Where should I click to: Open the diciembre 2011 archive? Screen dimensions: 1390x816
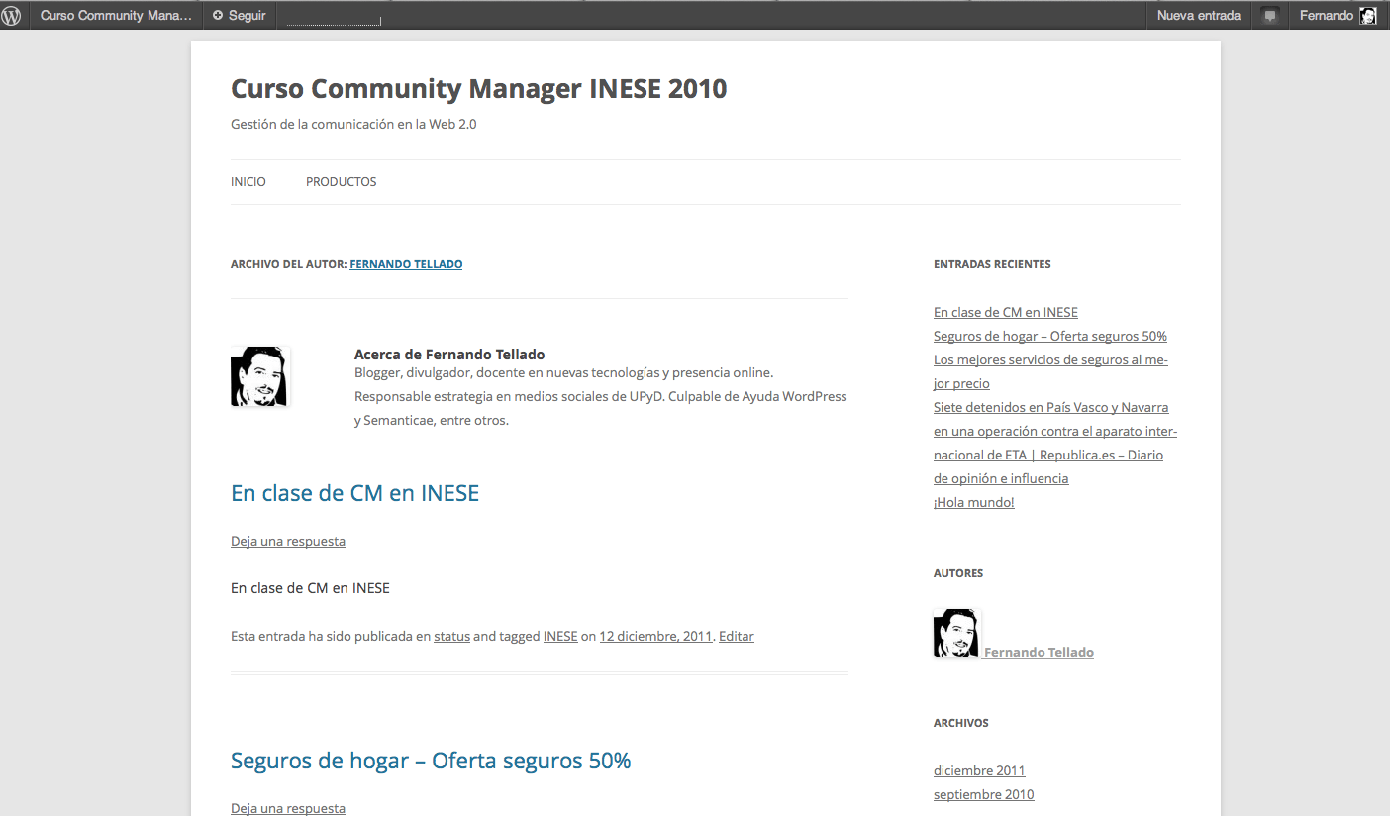coord(979,770)
